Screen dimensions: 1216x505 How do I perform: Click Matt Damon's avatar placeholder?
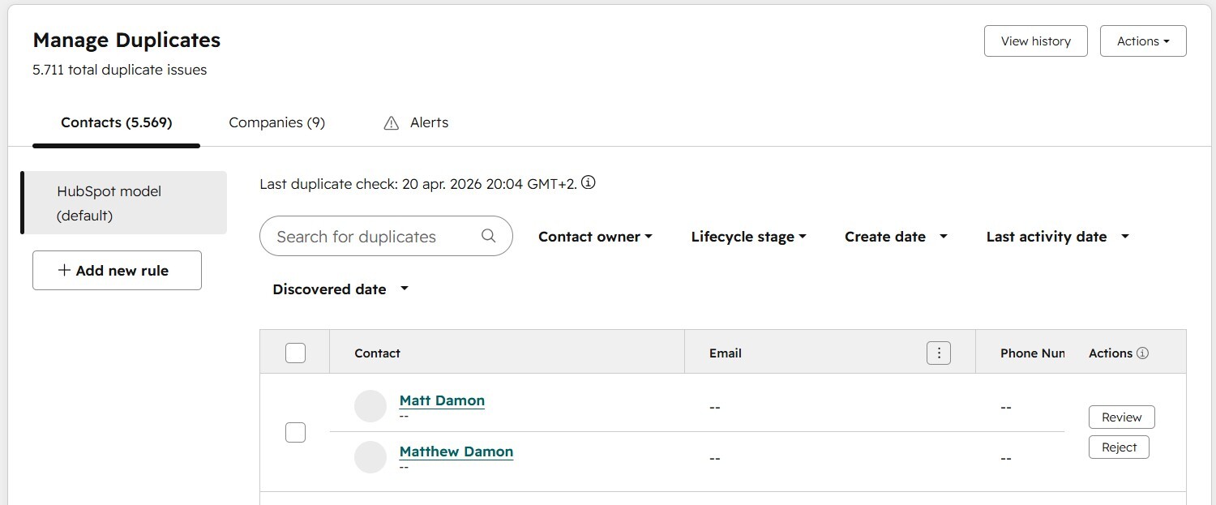(370, 406)
